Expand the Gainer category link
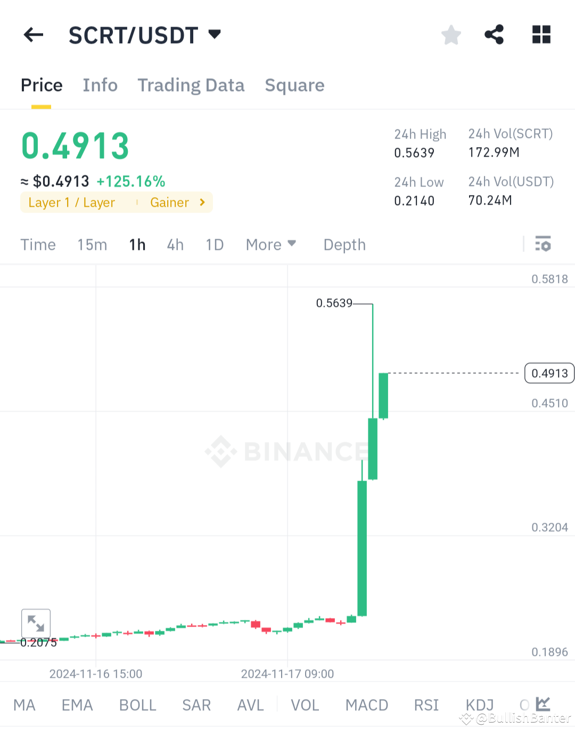This screenshot has height=730, width=575. 176,202
